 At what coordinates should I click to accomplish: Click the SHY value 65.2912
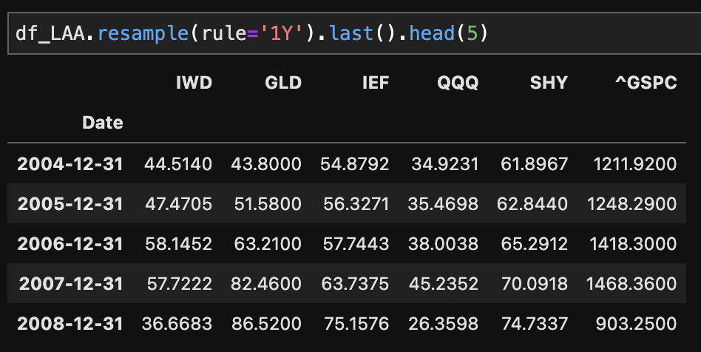534,244
